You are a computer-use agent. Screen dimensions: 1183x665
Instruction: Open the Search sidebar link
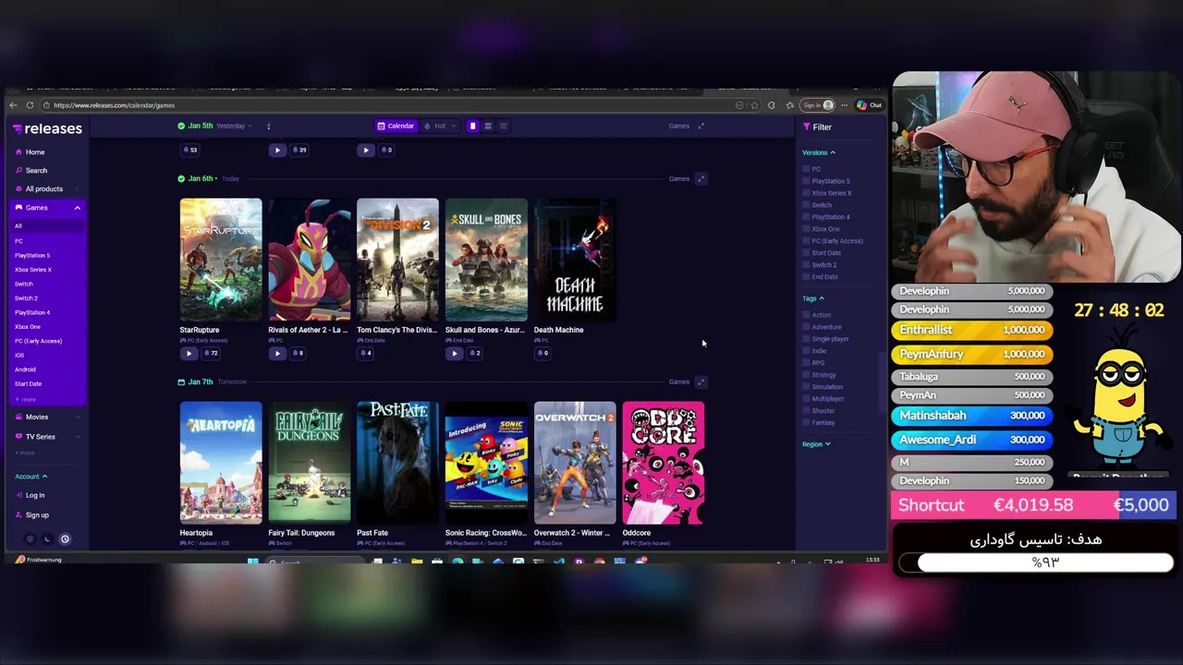coord(36,171)
